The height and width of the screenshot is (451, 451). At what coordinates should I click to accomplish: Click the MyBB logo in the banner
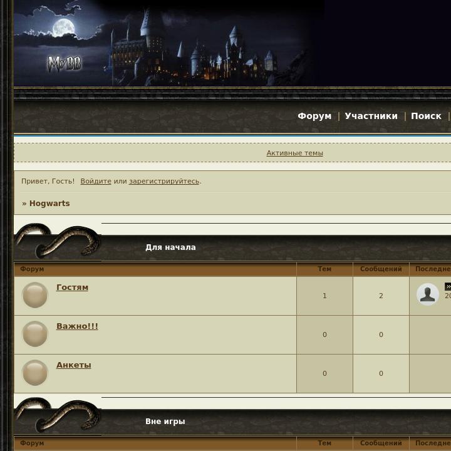[x=65, y=64]
